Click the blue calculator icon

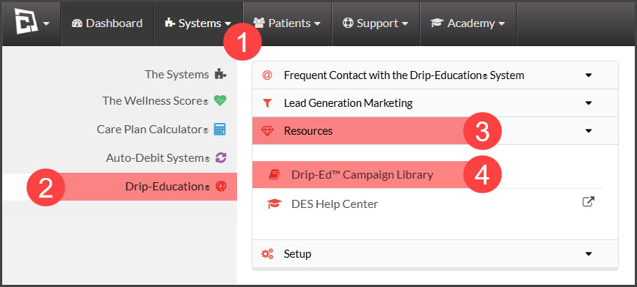click(x=219, y=130)
